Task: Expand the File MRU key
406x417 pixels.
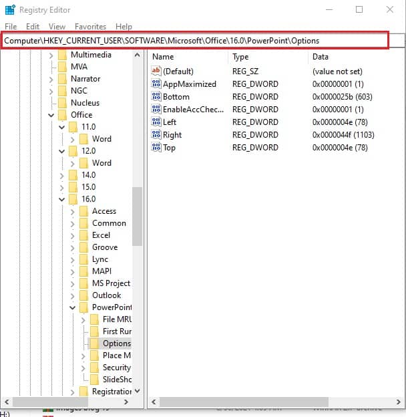Action: tap(83, 319)
